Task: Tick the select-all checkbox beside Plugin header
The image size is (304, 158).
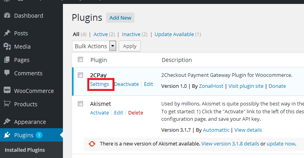Action: [x=80, y=59]
